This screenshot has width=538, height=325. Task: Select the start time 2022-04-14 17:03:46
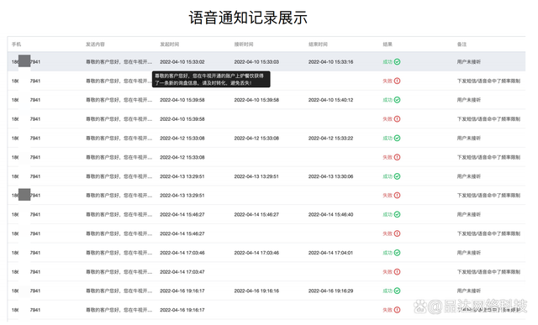[182, 253]
